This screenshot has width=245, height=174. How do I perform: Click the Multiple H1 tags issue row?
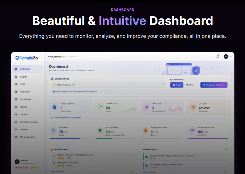click(92, 156)
